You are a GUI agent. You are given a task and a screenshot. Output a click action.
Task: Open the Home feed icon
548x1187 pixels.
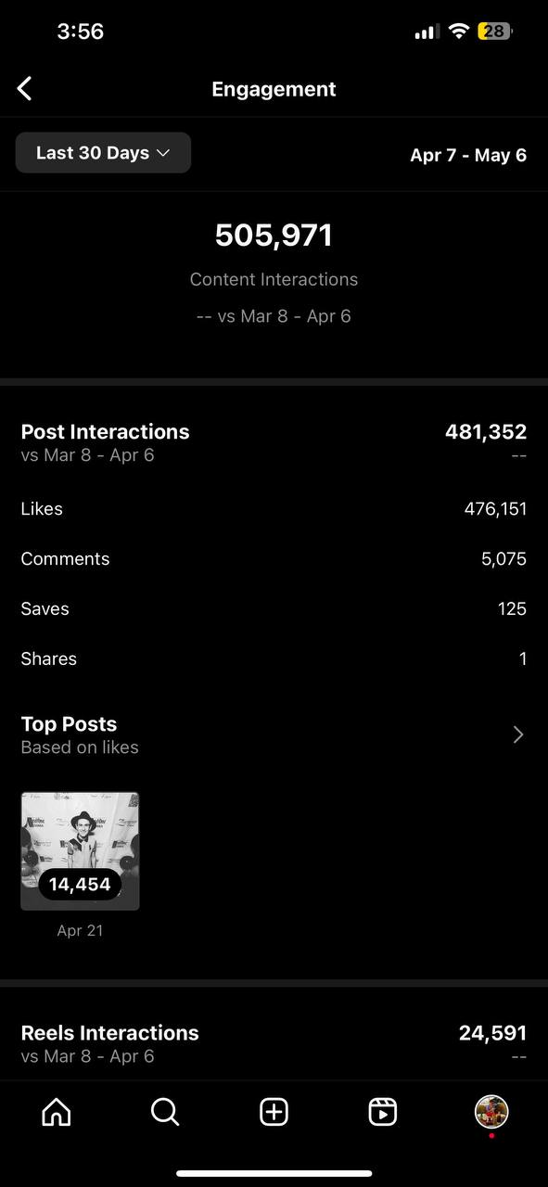coord(57,1112)
